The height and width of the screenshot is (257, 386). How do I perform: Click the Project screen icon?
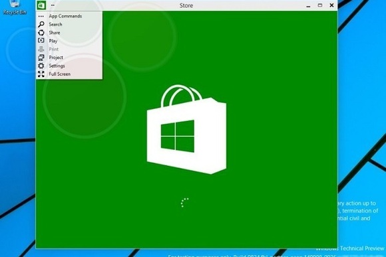41,58
